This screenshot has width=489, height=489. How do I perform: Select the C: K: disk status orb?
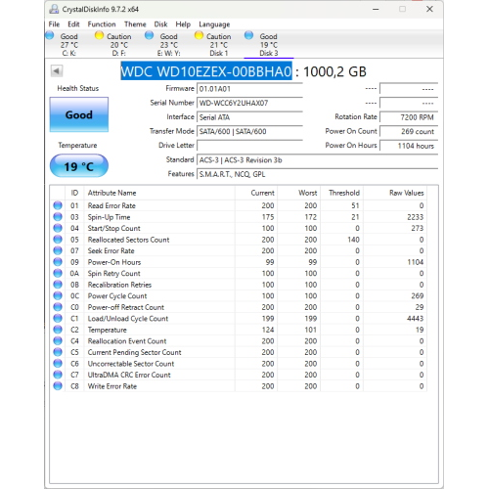(x=50, y=35)
